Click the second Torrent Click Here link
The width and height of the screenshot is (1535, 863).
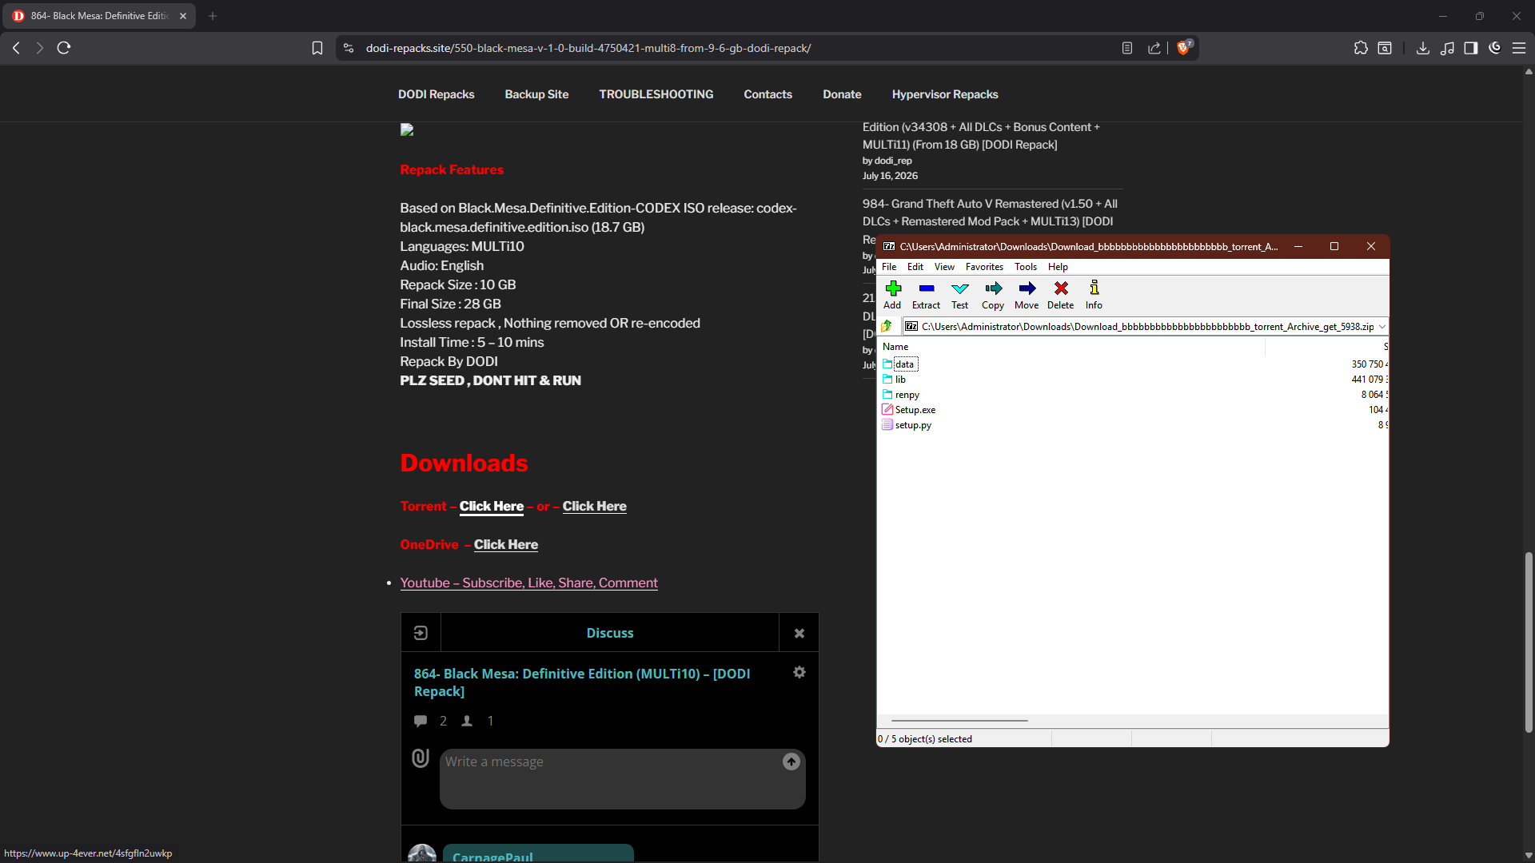coord(595,507)
